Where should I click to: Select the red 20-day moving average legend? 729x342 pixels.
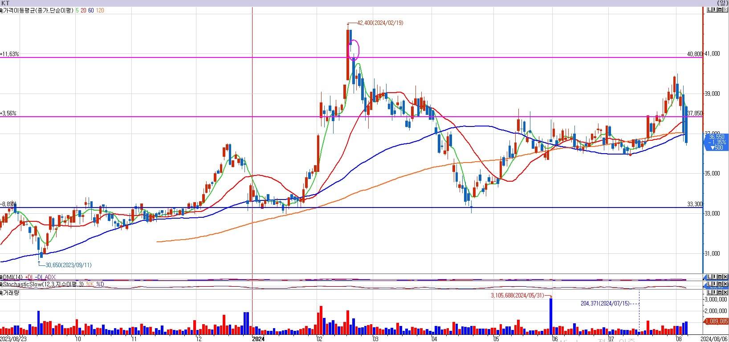click(x=83, y=10)
